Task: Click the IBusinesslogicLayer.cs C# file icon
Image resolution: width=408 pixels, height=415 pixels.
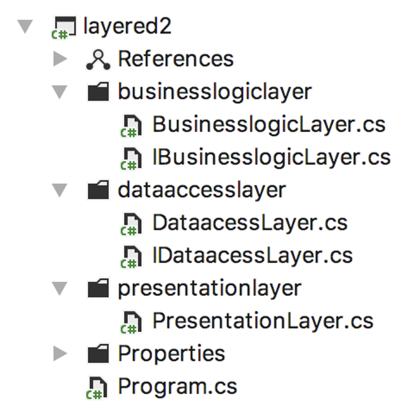Action: coord(131,158)
